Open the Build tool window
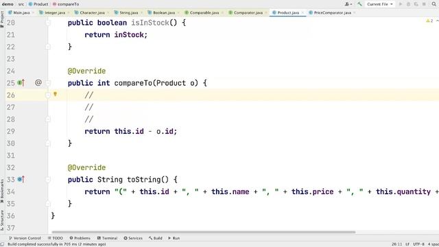The width and height of the screenshot is (439, 247). tap(156, 238)
